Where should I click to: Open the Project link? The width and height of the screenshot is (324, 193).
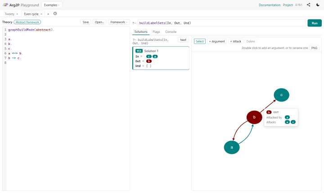pos(288,5)
